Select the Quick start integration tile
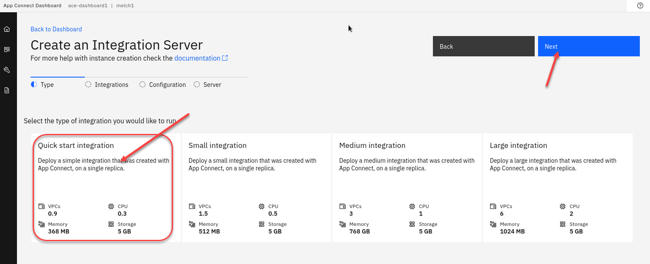Image resolution: width=650 pixels, height=264 pixels. [x=103, y=187]
